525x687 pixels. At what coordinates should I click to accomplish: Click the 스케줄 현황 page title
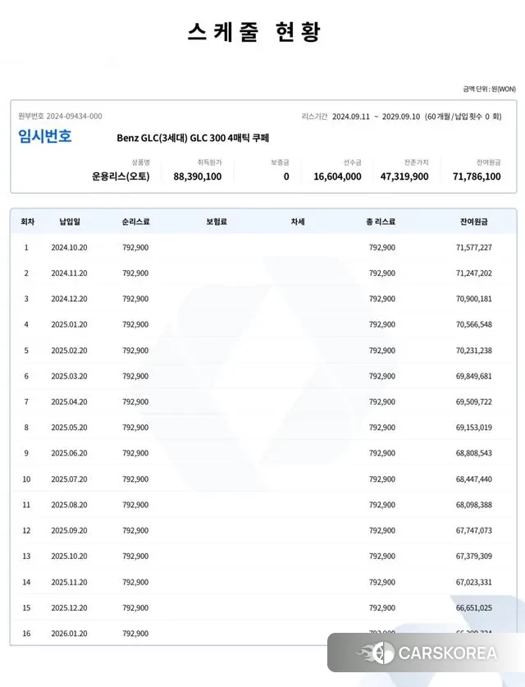[254, 32]
